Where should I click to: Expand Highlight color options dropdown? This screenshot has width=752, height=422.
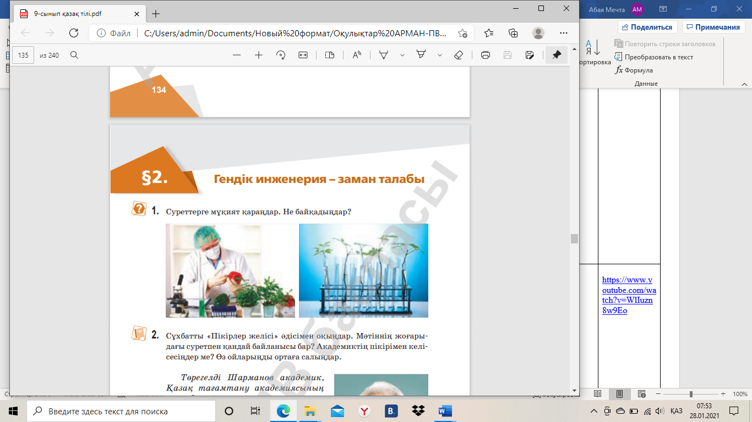[x=440, y=55]
